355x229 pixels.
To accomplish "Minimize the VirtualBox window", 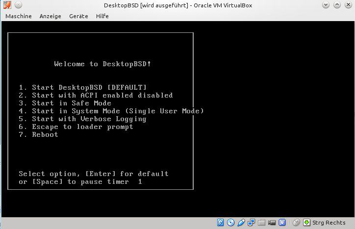I will [x=326, y=5].
